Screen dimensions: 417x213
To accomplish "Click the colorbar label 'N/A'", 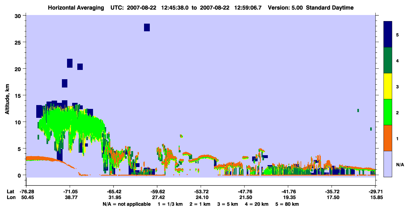I will [400, 164].
